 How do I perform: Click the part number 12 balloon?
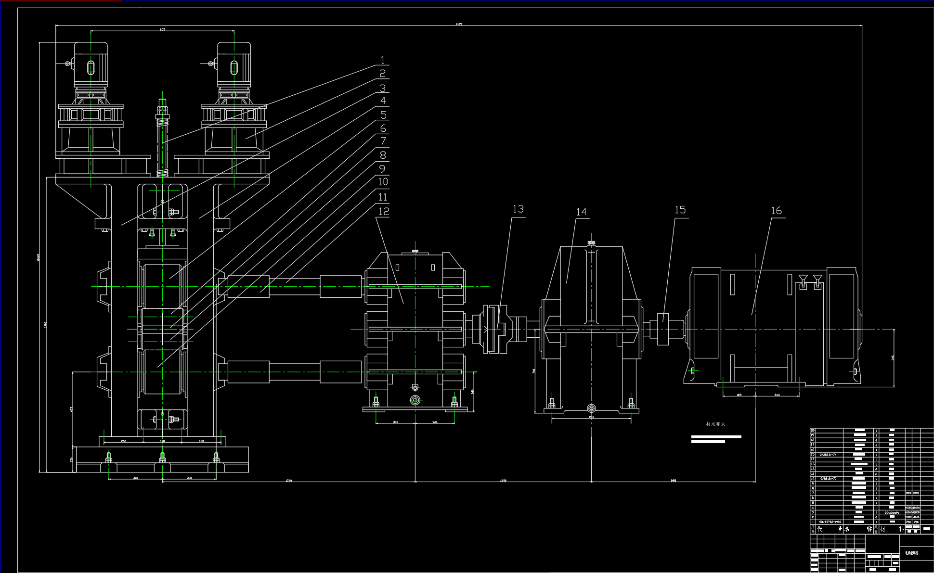point(384,211)
